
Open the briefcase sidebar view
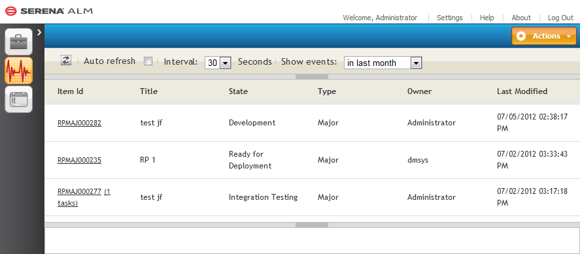coord(18,42)
